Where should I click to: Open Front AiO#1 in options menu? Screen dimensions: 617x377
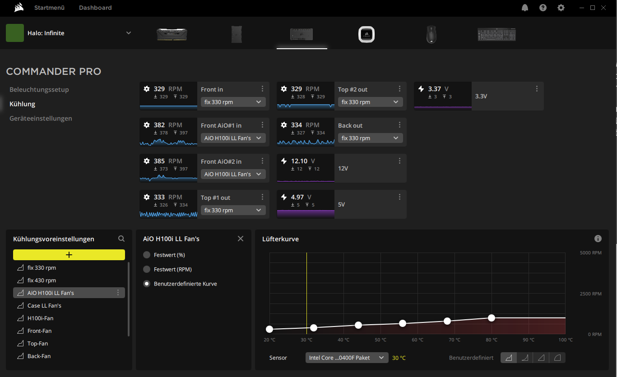[262, 125]
